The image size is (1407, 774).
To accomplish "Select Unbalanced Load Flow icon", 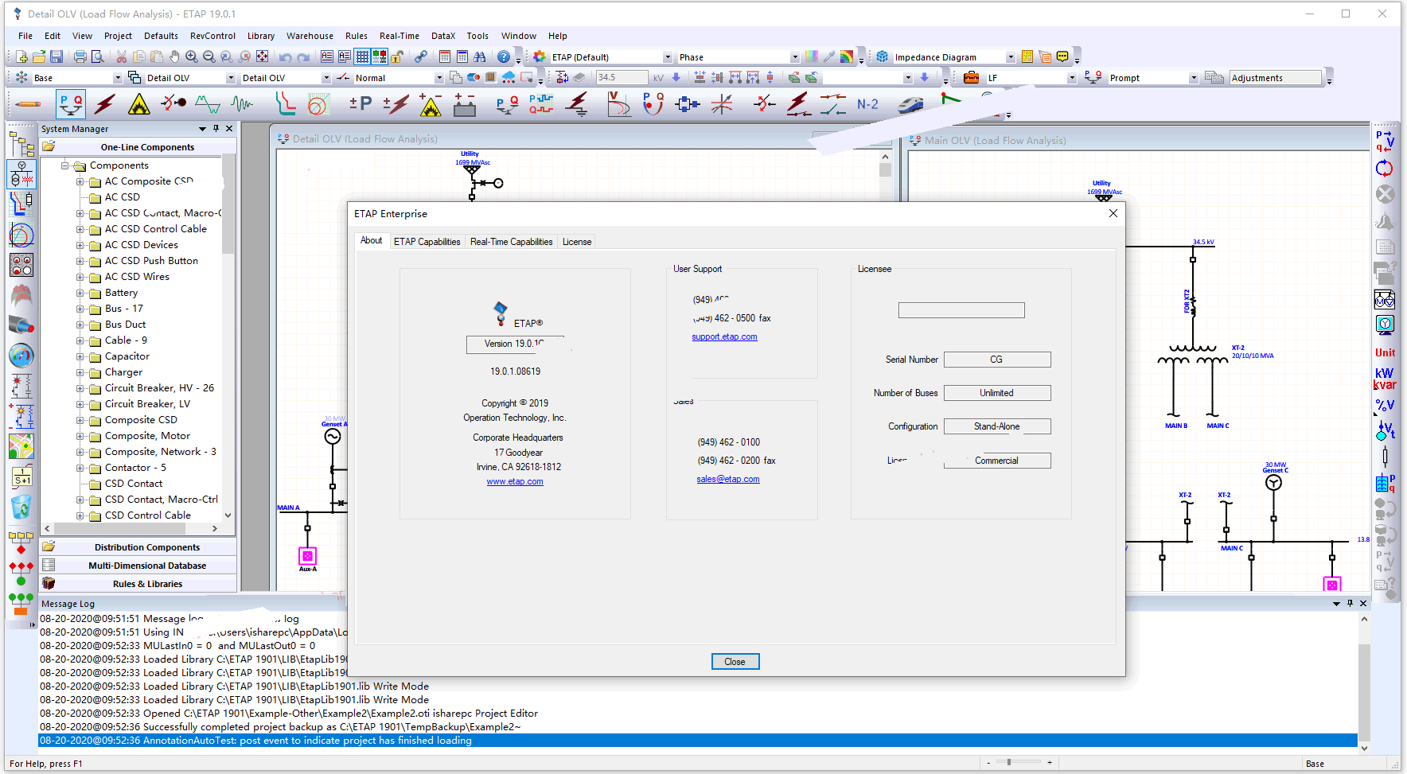I will pos(507,104).
